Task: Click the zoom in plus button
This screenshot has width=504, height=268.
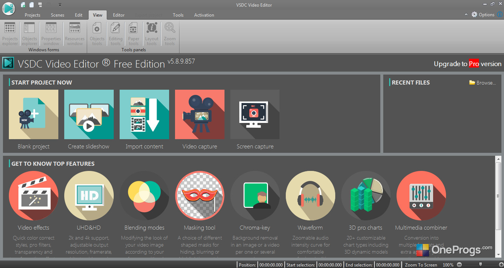Action: click(x=501, y=265)
